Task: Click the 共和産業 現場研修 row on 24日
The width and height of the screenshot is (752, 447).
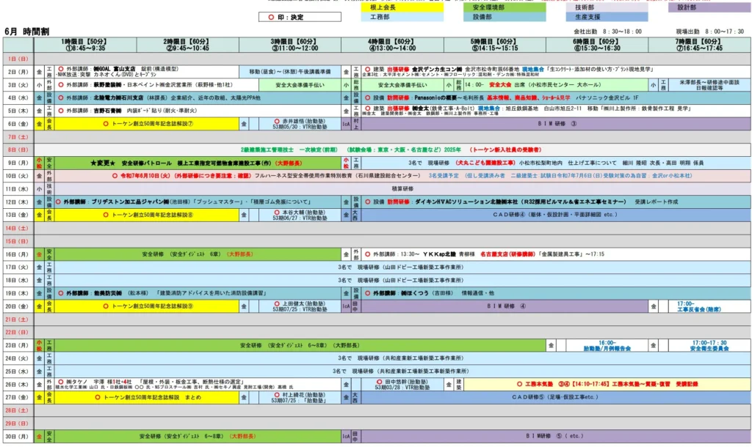Action: coord(402,358)
